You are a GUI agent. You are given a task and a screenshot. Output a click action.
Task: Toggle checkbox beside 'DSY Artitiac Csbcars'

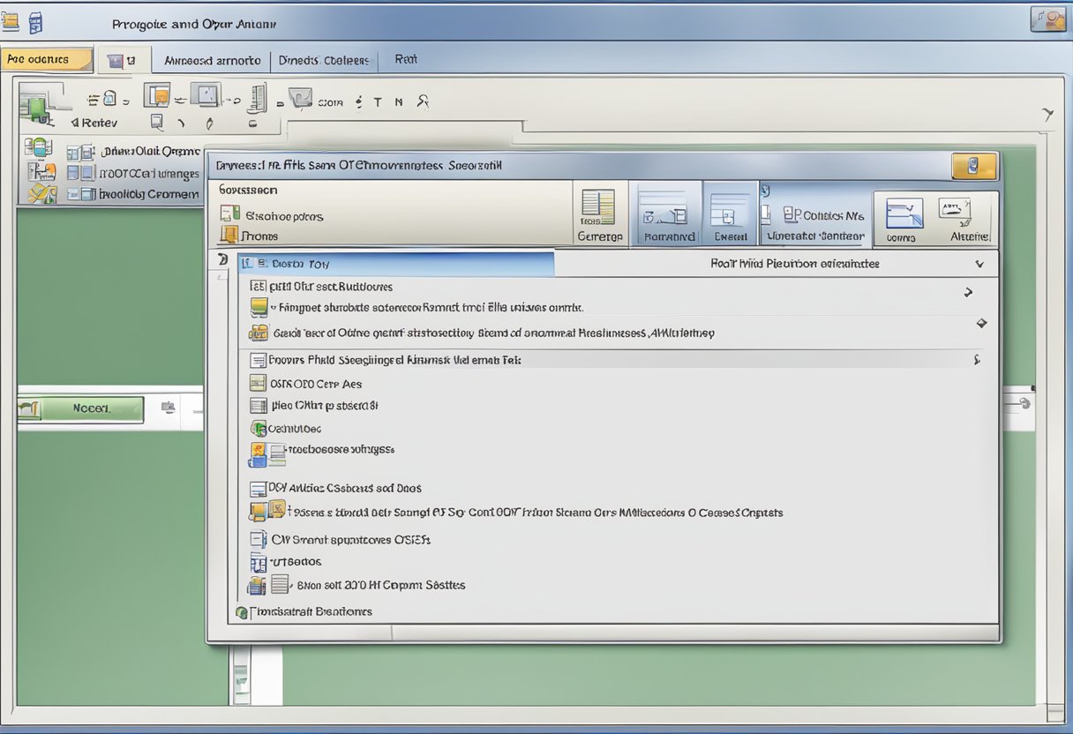[x=258, y=488]
